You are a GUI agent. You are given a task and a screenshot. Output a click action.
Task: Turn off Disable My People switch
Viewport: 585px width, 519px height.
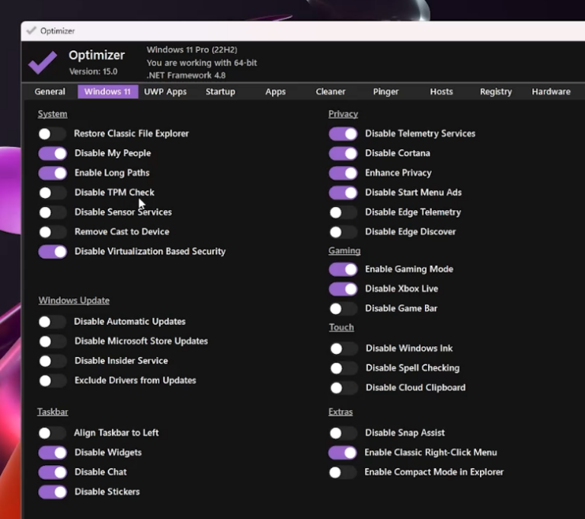pyautogui.click(x=53, y=154)
